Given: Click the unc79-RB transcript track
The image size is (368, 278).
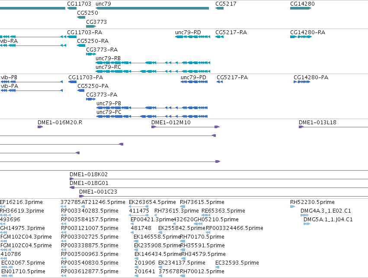Looking at the screenshot, I should tap(153, 63).
